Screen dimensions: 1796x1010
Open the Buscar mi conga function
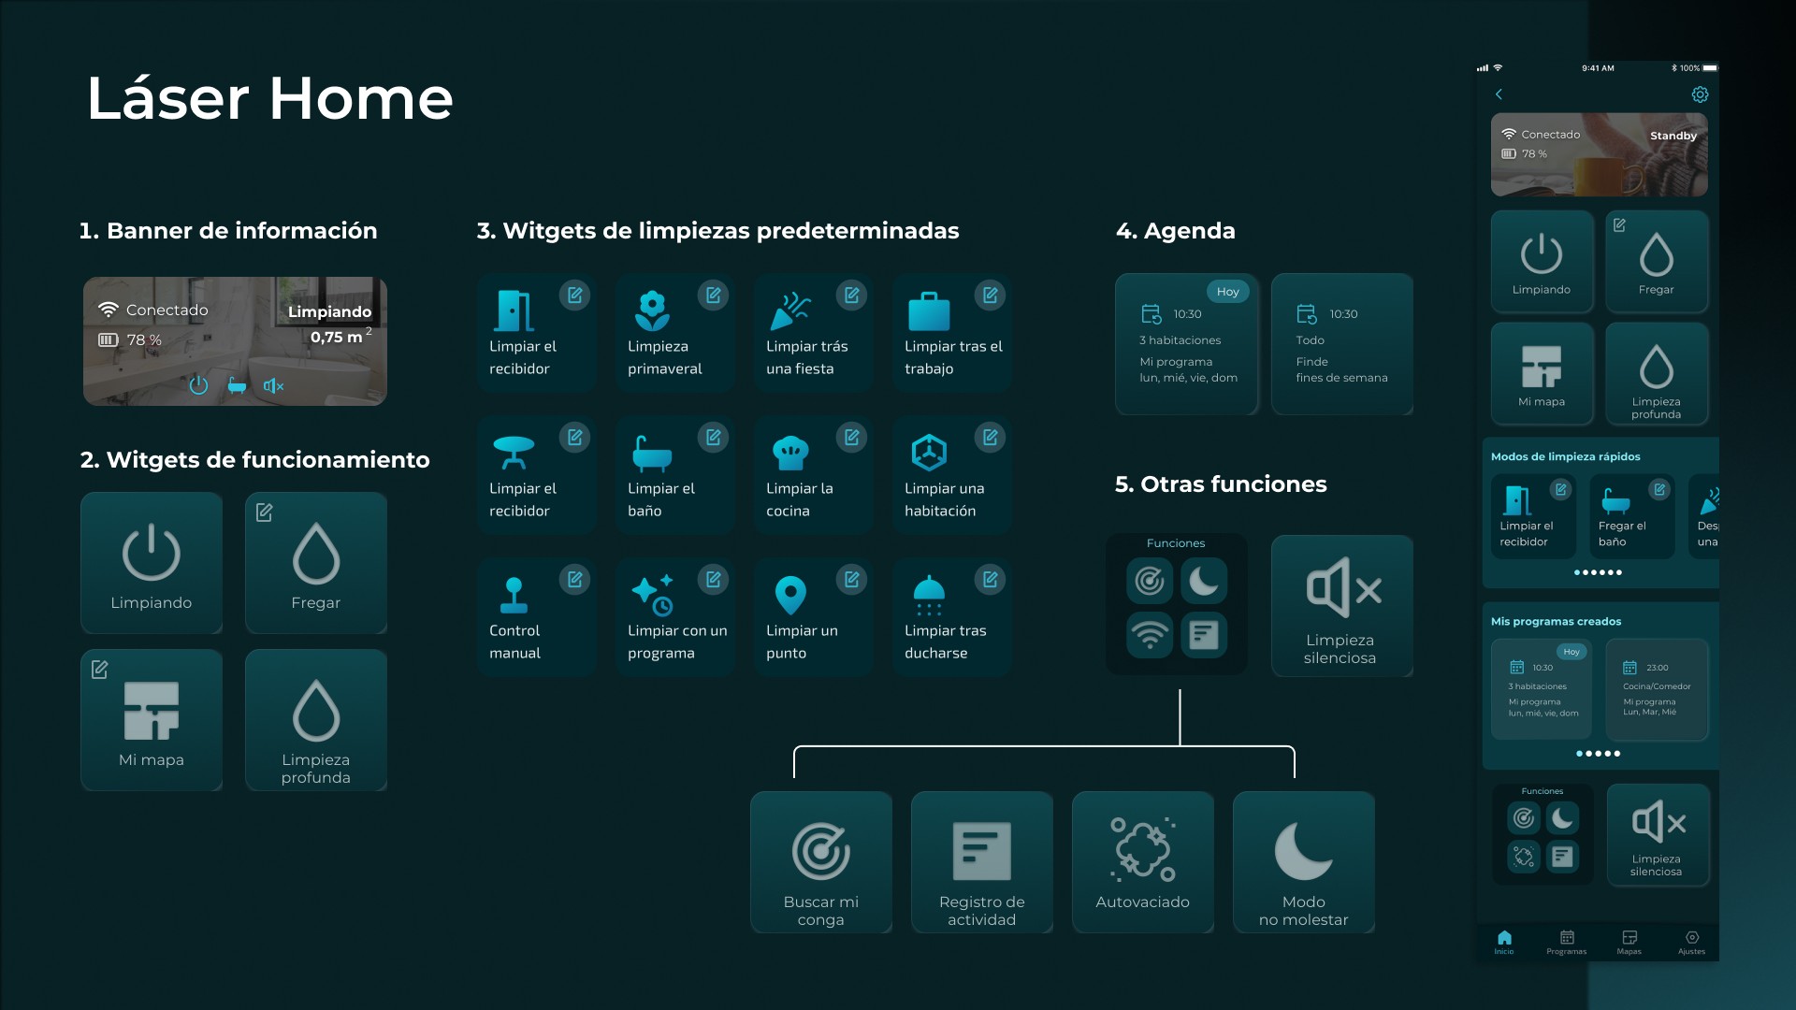(x=821, y=862)
